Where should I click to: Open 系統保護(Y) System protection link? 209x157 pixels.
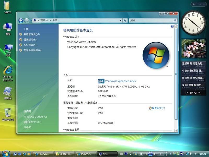(30, 45)
